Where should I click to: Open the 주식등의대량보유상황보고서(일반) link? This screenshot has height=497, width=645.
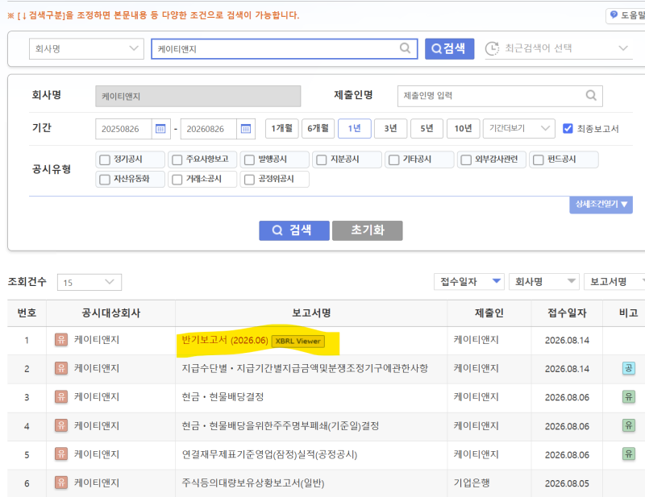(x=253, y=483)
